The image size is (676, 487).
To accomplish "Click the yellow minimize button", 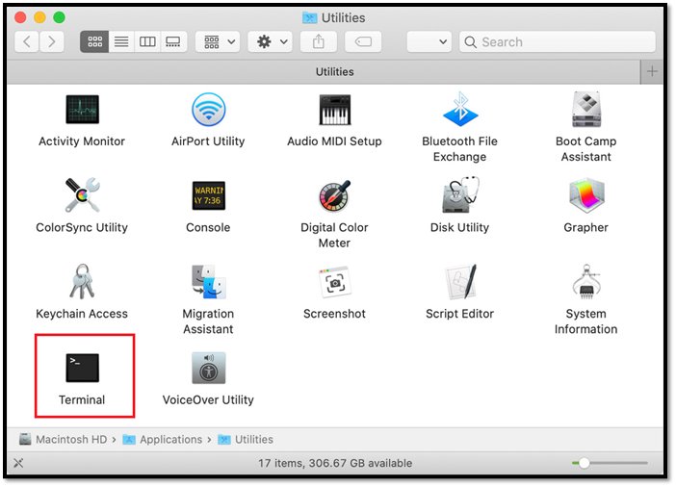I will point(39,17).
